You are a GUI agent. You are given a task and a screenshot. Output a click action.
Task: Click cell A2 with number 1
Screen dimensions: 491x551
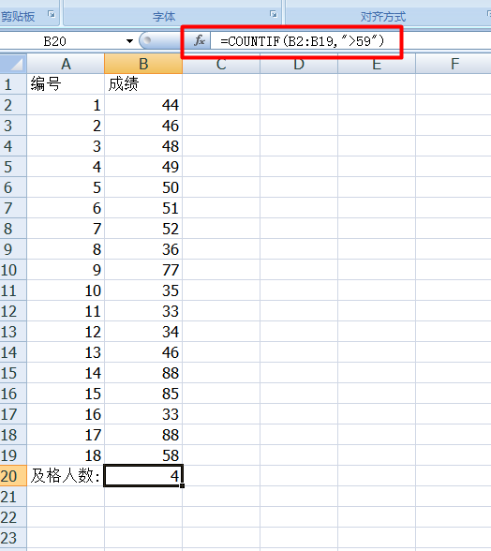[66, 105]
